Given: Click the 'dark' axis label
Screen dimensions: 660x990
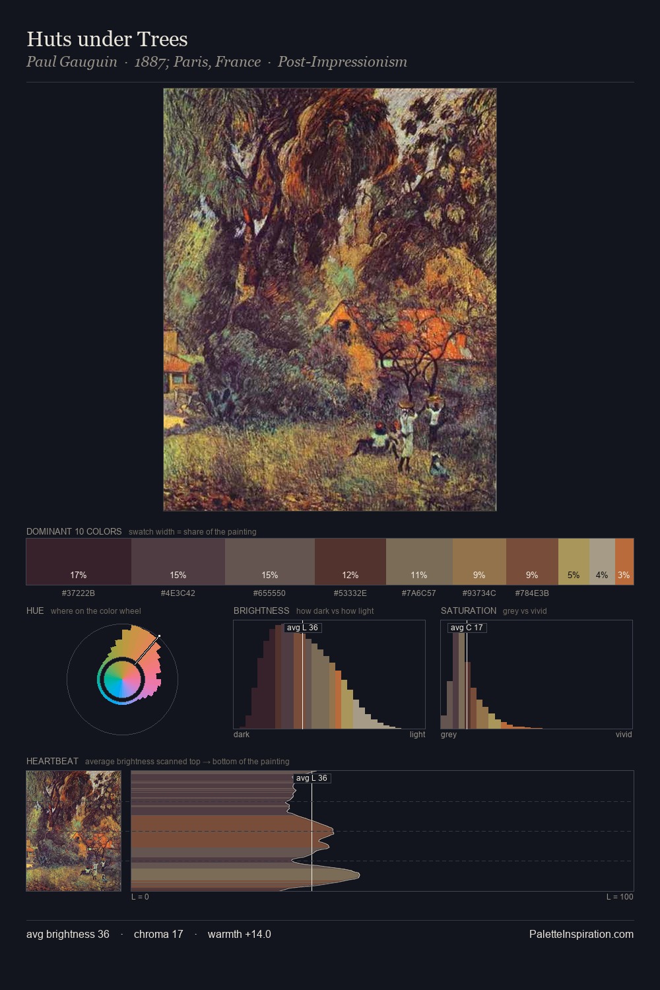Looking at the screenshot, I should coord(242,734).
